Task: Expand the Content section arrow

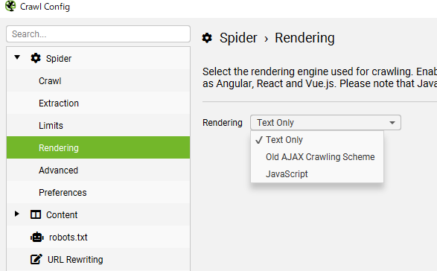Action: tap(17, 214)
